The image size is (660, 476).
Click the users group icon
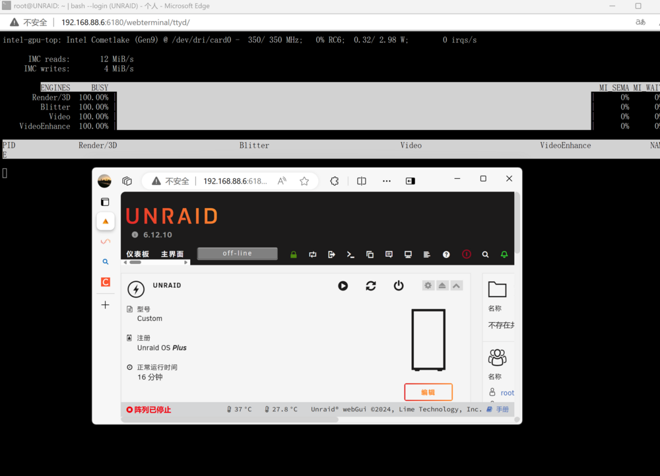pos(497,357)
